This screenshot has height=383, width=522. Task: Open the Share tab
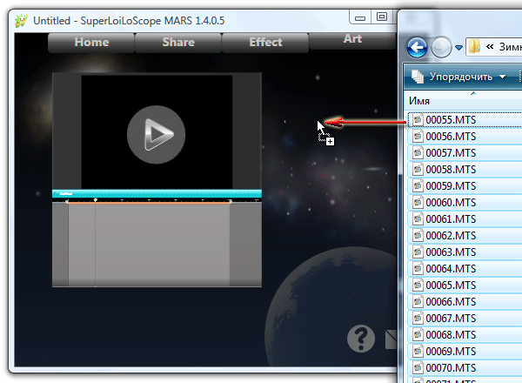click(x=178, y=43)
